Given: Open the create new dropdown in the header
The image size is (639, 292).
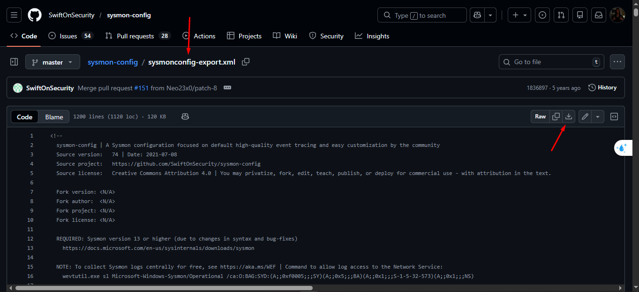Looking at the screenshot, I should (x=519, y=15).
